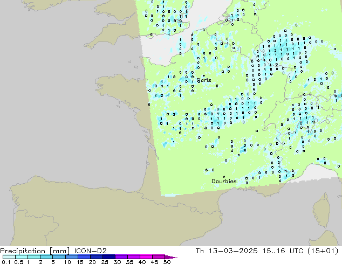Click the legend arrow above 50 mm
This screenshot has height=264, width=342.
tap(171, 257)
